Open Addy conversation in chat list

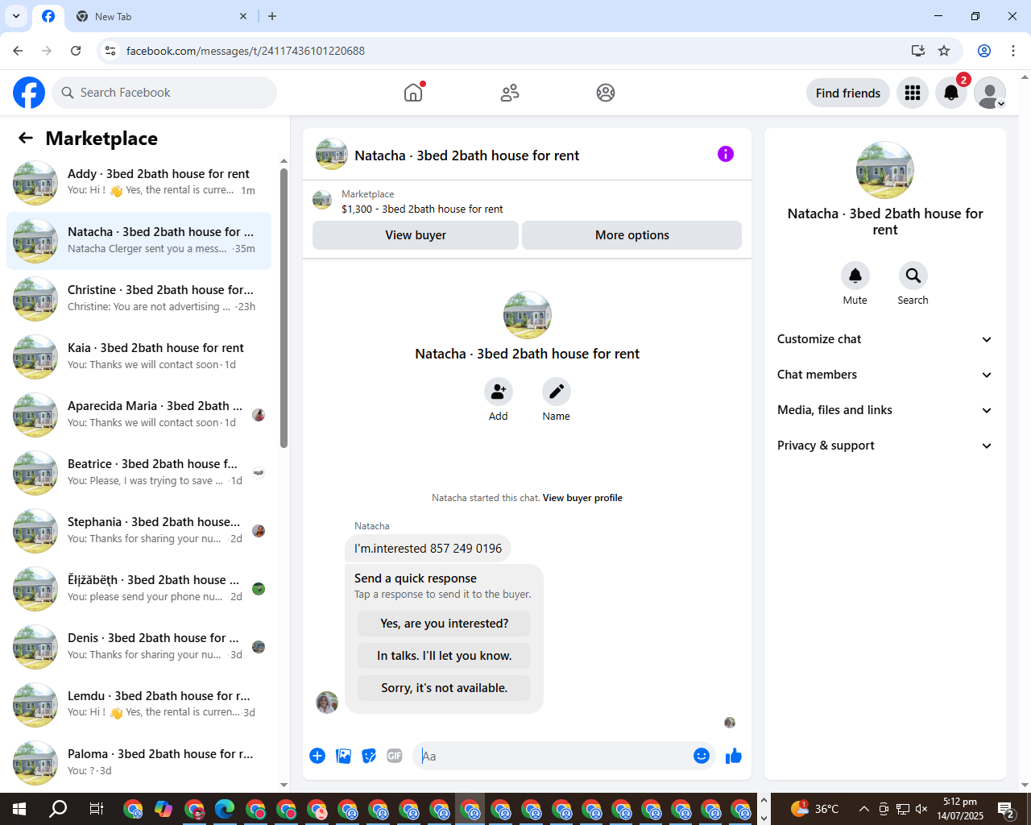139,182
